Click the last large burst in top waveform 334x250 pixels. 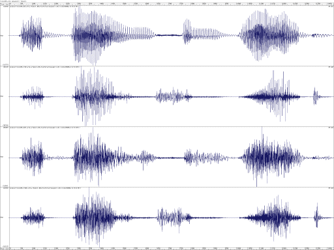(x=269, y=35)
